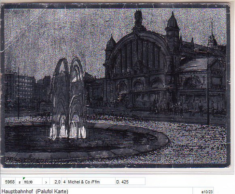235x194 pixels.
Task: Click the tall lamp post on right
Action: (208, 91)
